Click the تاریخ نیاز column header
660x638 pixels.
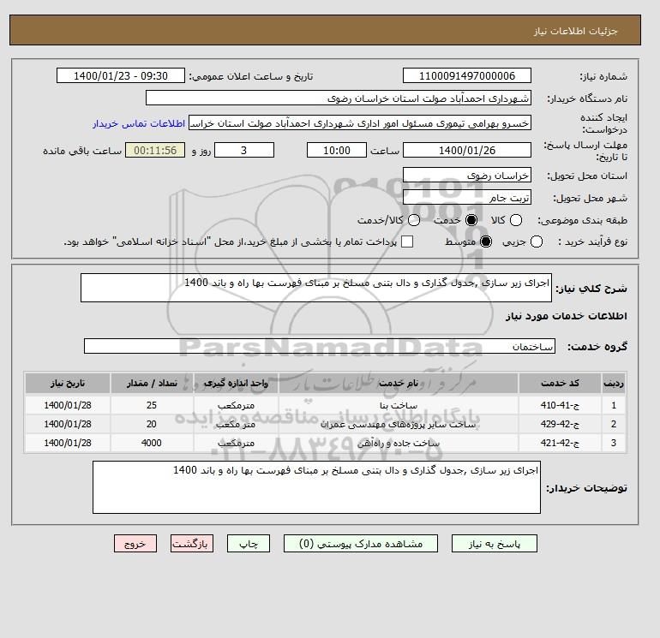pos(68,383)
